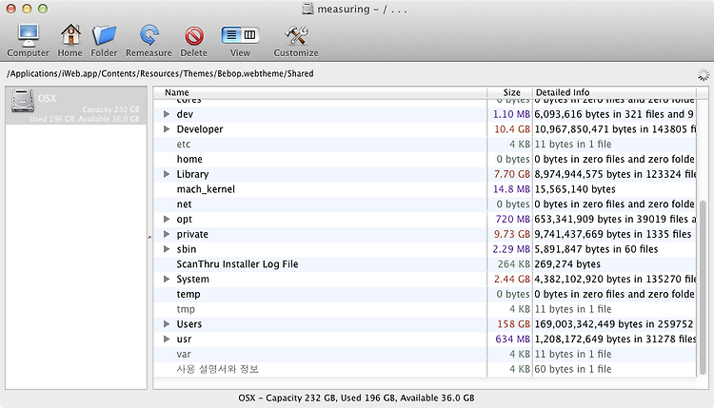Click 264 KB size of ScanThru log
The image size is (714, 408).
[x=514, y=264]
